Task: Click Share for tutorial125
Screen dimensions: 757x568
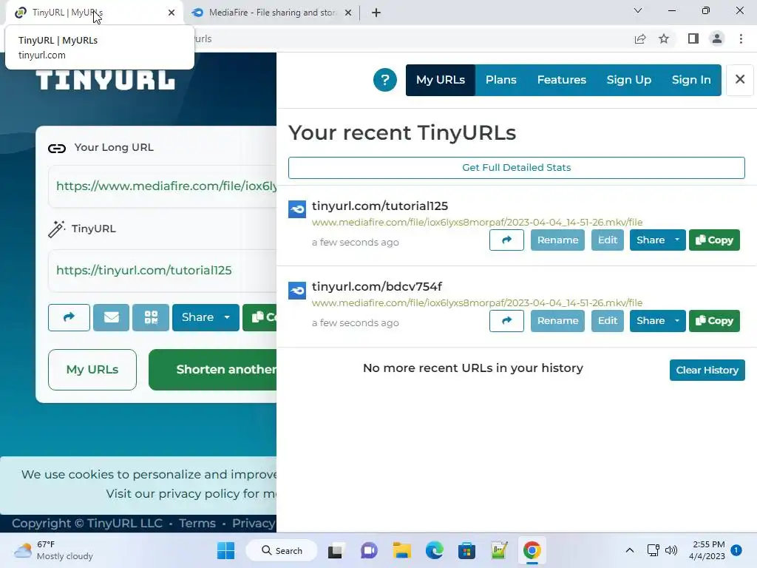Action: pyautogui.click(x=650, y=240)
